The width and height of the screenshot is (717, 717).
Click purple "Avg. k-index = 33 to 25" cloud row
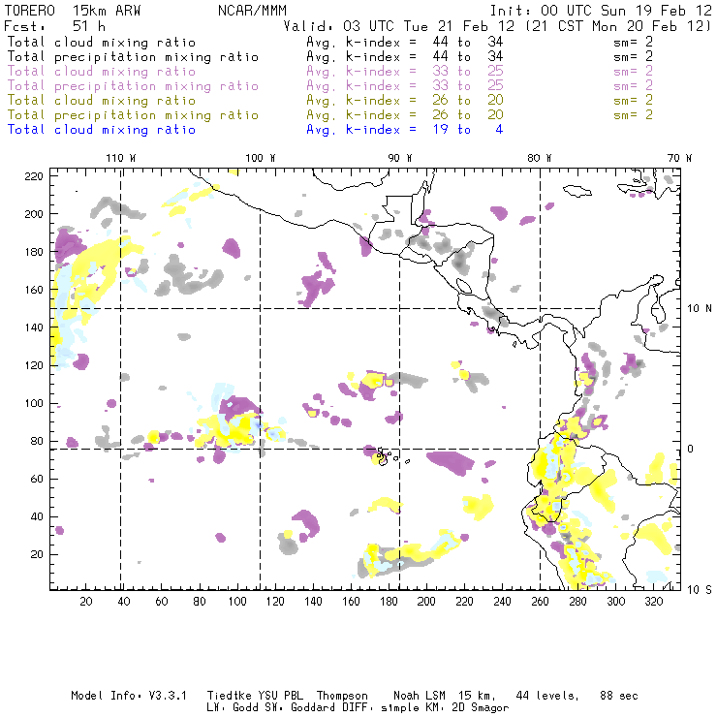405,72
